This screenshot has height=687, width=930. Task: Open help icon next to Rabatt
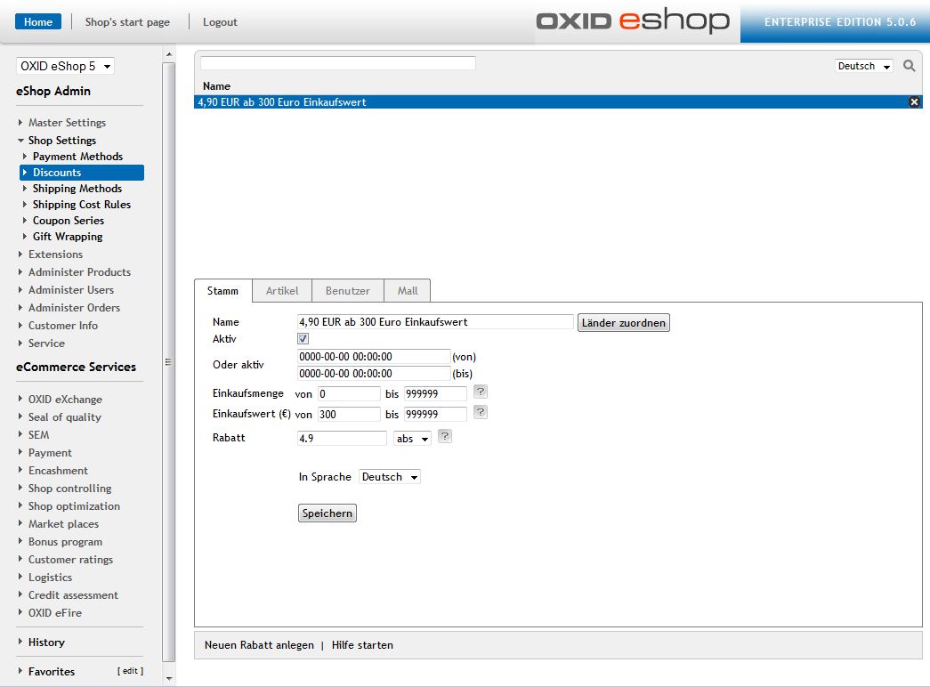tap(445, 436)
